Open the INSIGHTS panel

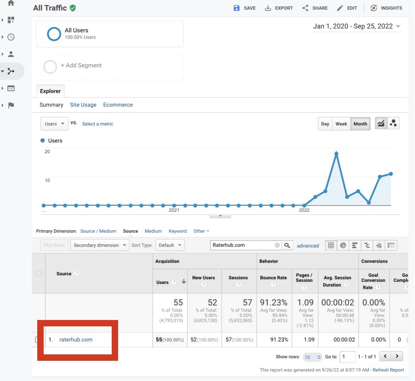click(x=386, y=8)
